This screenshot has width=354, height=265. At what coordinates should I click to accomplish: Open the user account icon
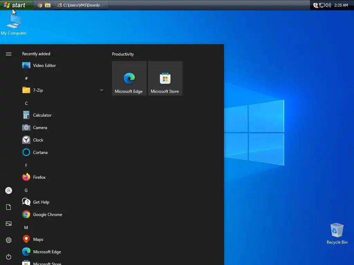click(x=9, y=190)
